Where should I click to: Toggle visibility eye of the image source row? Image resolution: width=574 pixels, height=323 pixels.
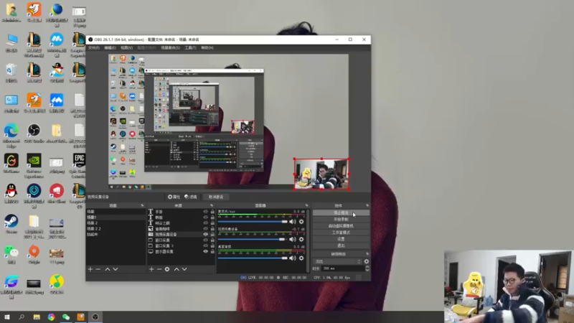(x=205, y=228)
